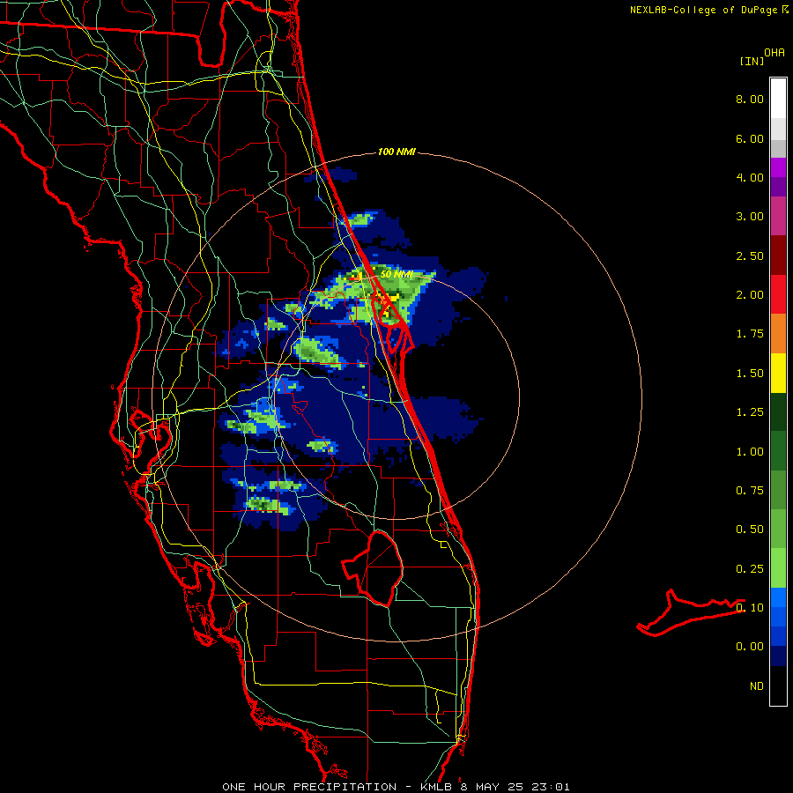
Task: Click the ND legend label
Action: pyautogui.click(x=757, y=686)
